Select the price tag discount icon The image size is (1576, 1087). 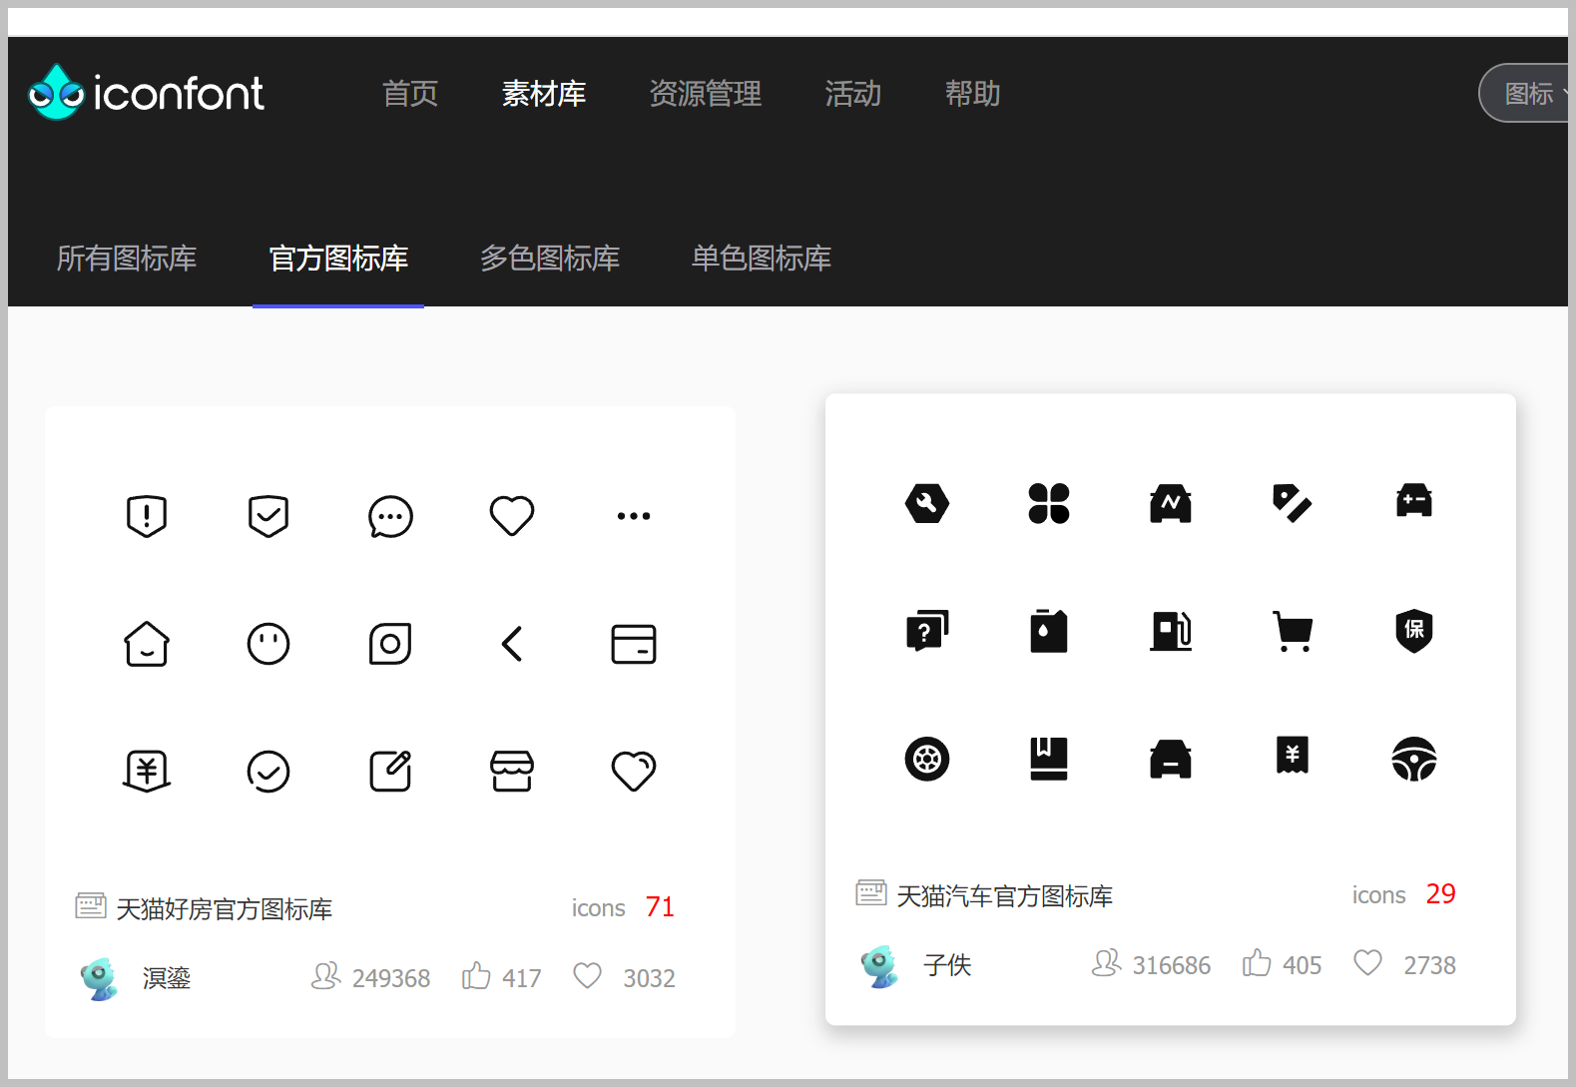[1293, 503]
